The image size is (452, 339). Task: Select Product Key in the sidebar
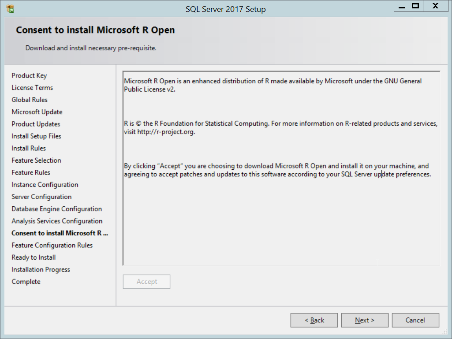[x=29, y=75]
